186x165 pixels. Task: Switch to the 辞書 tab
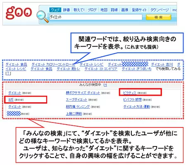(67, 10)
